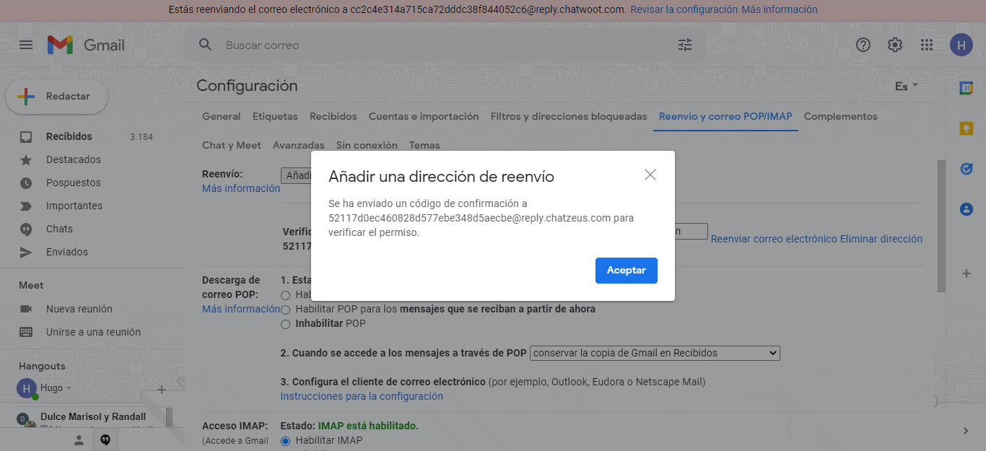Open the POP message handling dropdown
The image size is (986, 451).
(x=655, y=354)
